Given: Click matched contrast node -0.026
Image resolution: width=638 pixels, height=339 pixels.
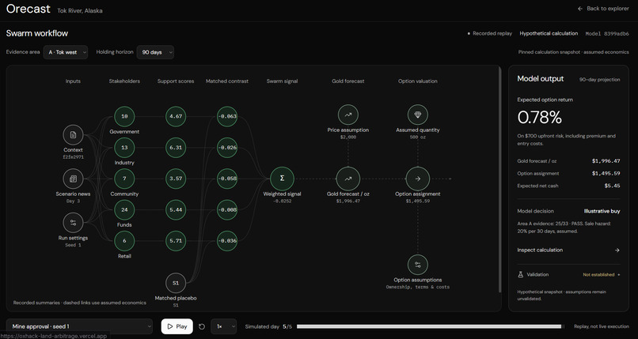Looking at the screenshot, I should click(x=227, y=148).
